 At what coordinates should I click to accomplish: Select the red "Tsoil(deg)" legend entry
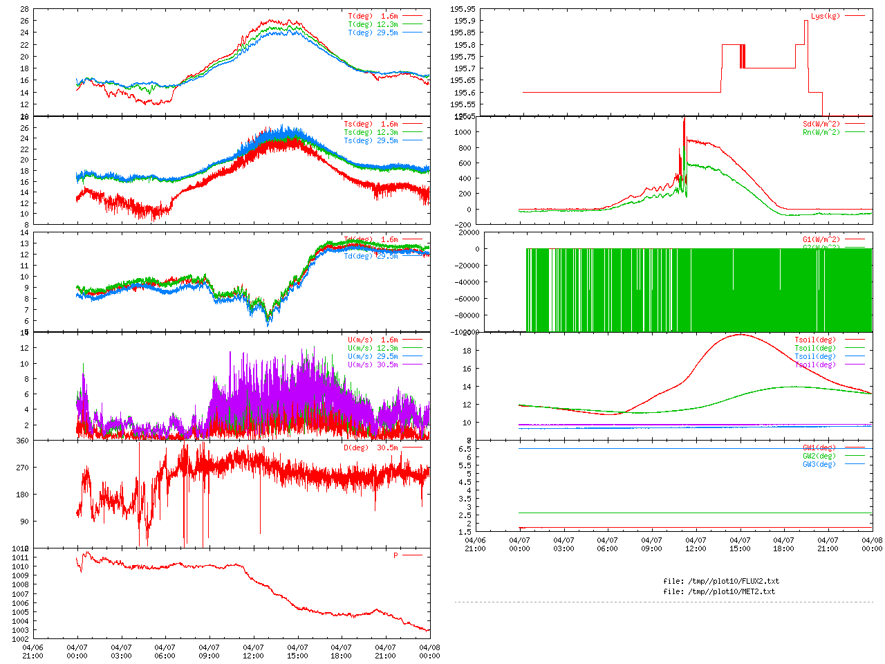click(815, 340)
